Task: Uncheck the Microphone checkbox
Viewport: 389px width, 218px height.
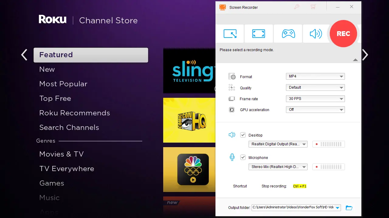Action: point(243,157)
